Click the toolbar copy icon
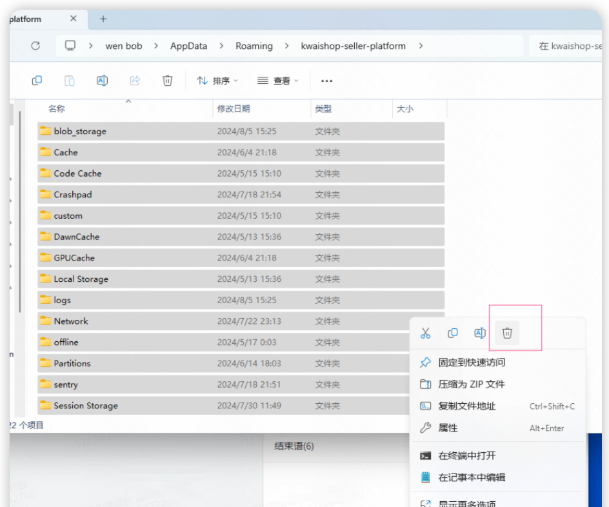The image size is (609, 507). (x=37, y=81)
